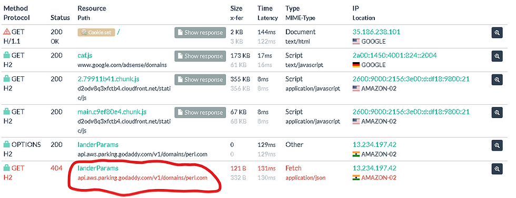Click the lock icon on the 404 GET row
The width and height of the screenshot is (516, 198).
6,168
